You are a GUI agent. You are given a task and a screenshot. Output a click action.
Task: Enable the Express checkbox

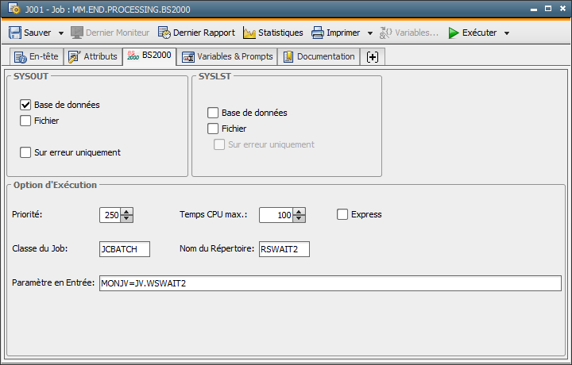click(x=342, y=214)
